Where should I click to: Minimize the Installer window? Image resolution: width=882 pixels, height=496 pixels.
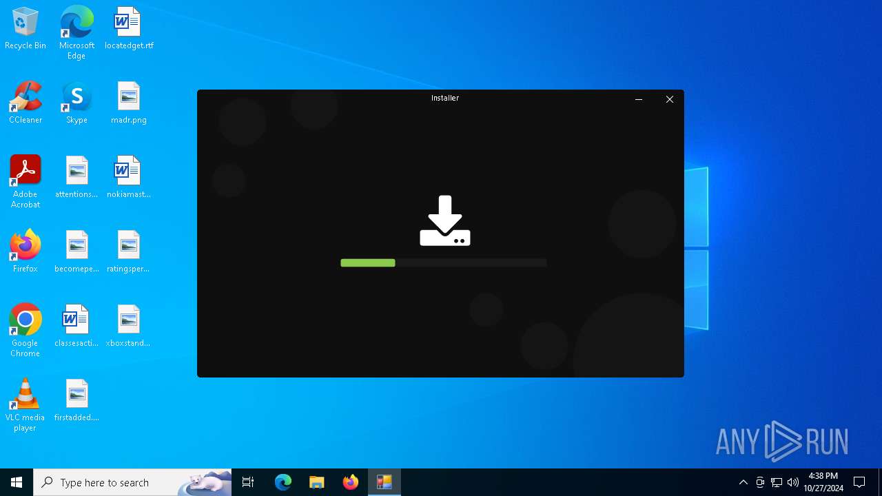coord(639,99)
